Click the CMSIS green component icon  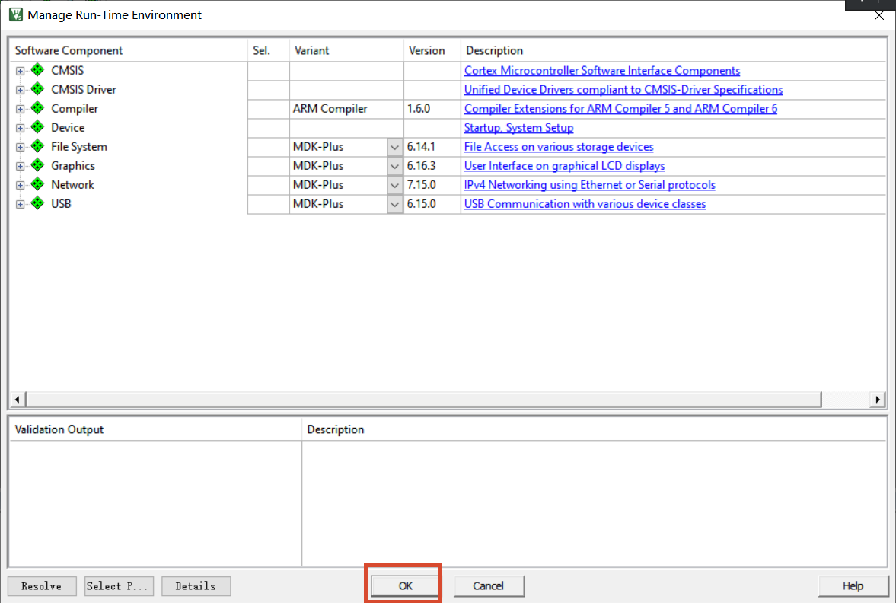(x=38, y=70)
